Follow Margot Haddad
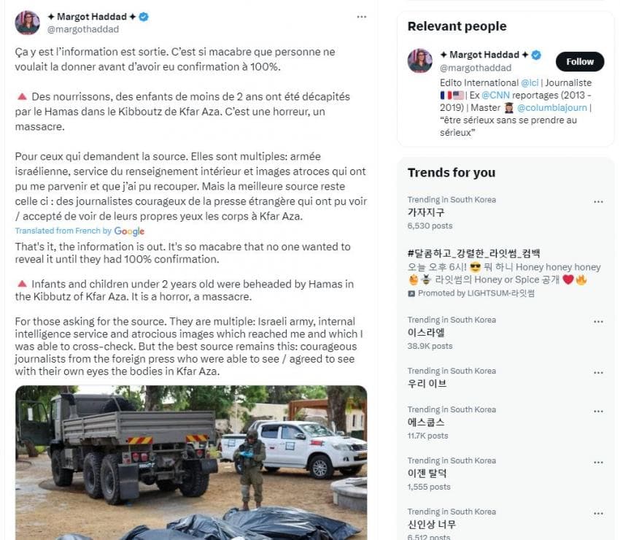The width and height of the screenshot is (620, 540). pyautogui.click(x=580, y=61)
